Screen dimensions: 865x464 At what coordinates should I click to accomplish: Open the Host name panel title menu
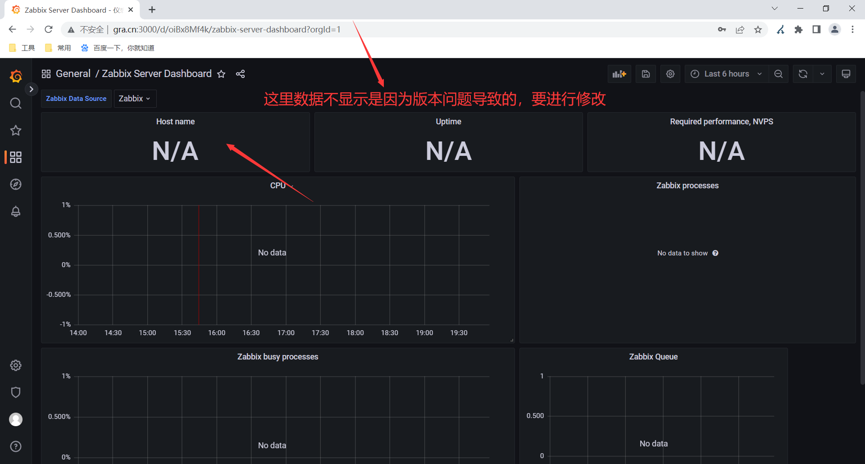click(x=175, y=122)
